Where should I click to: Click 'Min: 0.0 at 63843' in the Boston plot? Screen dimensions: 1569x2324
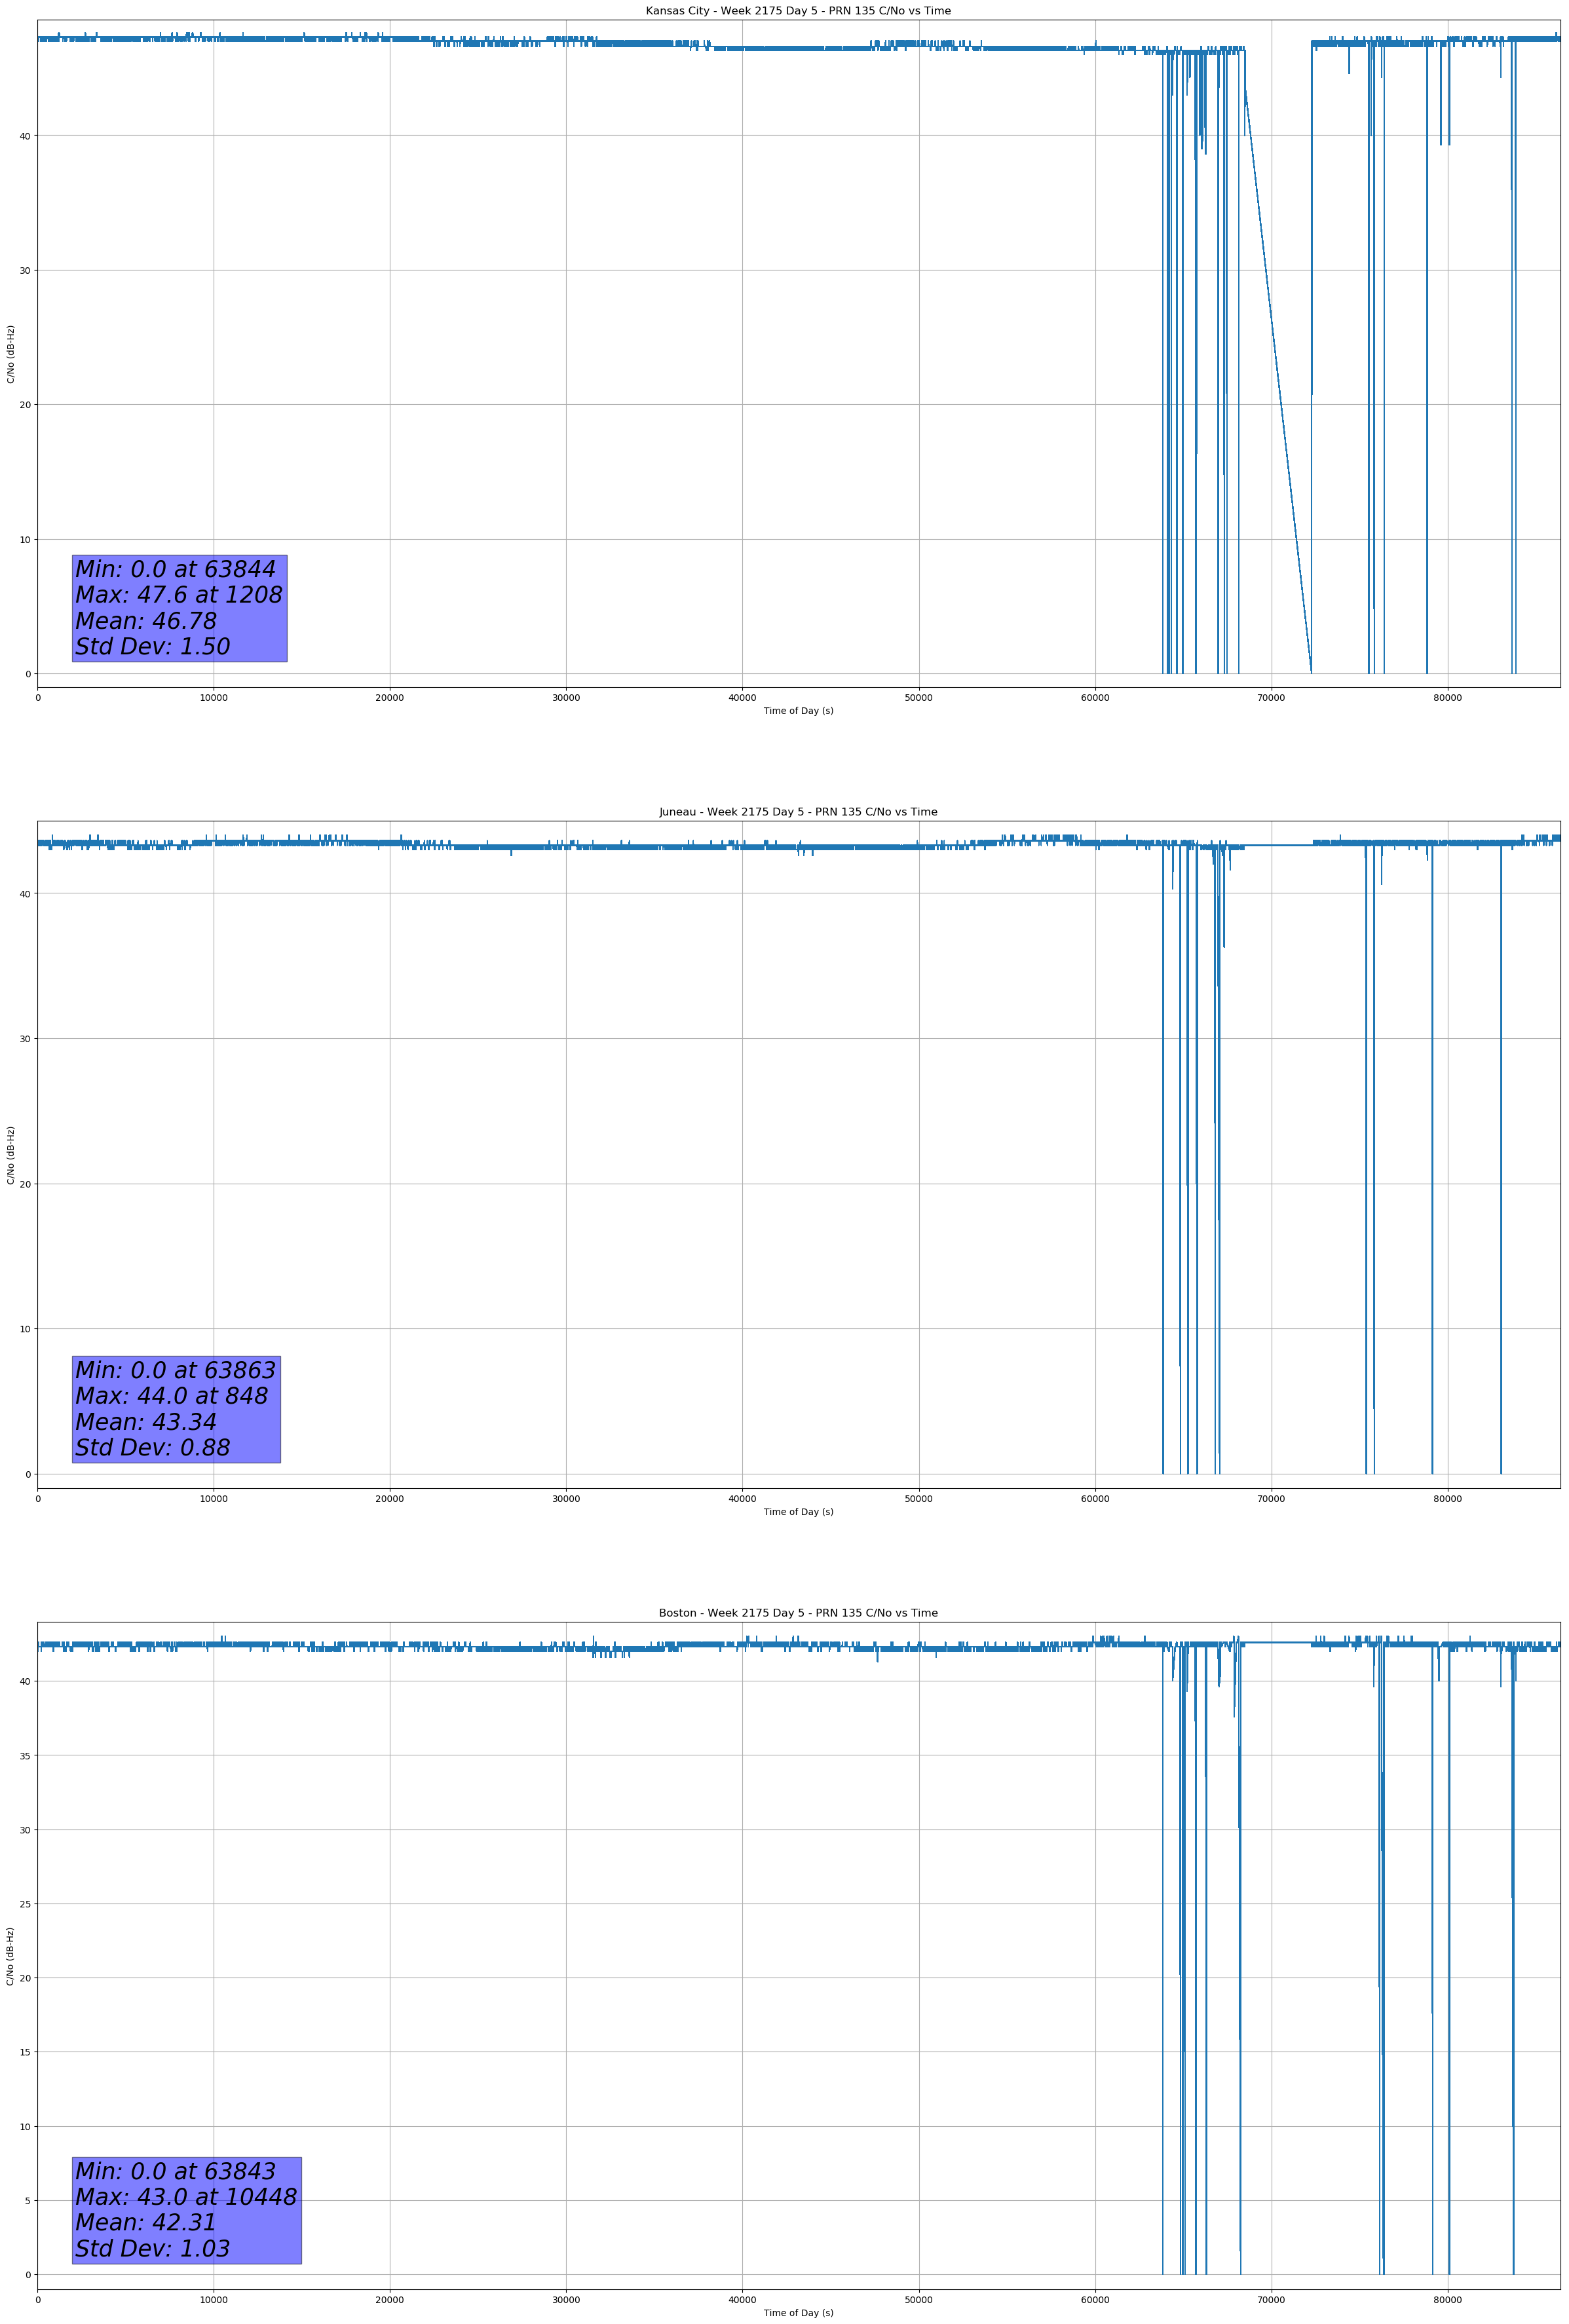[x=176, y=2171]
